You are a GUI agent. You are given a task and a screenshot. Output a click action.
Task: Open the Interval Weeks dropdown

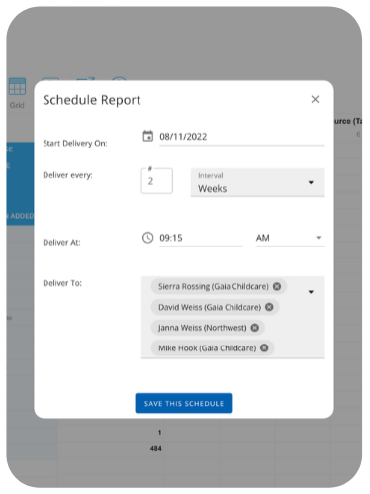pos(257,182)
